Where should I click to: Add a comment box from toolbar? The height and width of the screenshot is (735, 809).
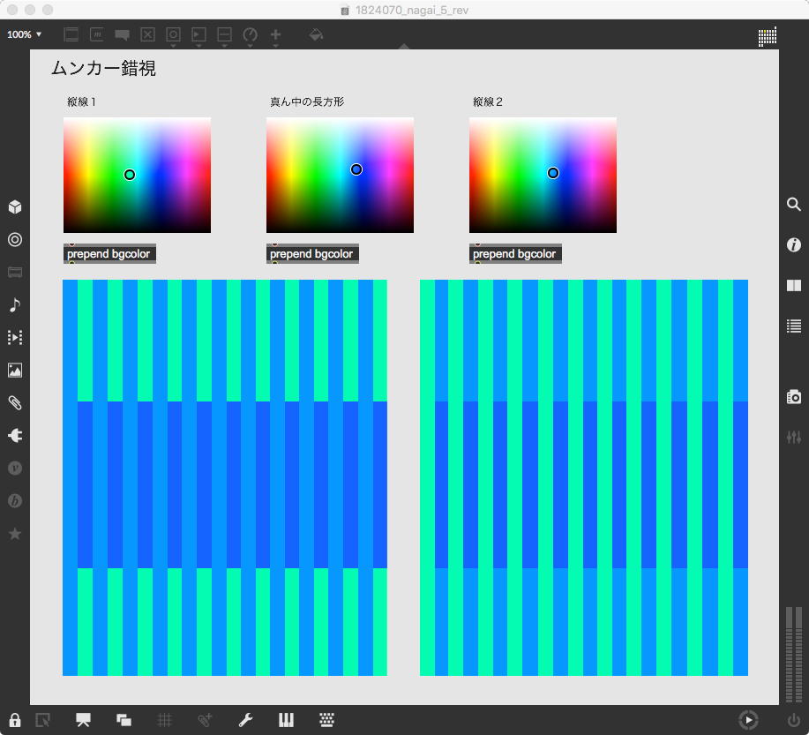tap(122, 34)
